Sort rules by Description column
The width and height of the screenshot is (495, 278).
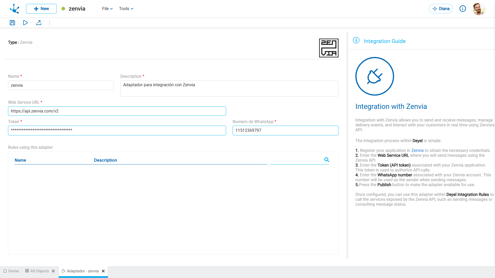(x=105, y=160)
